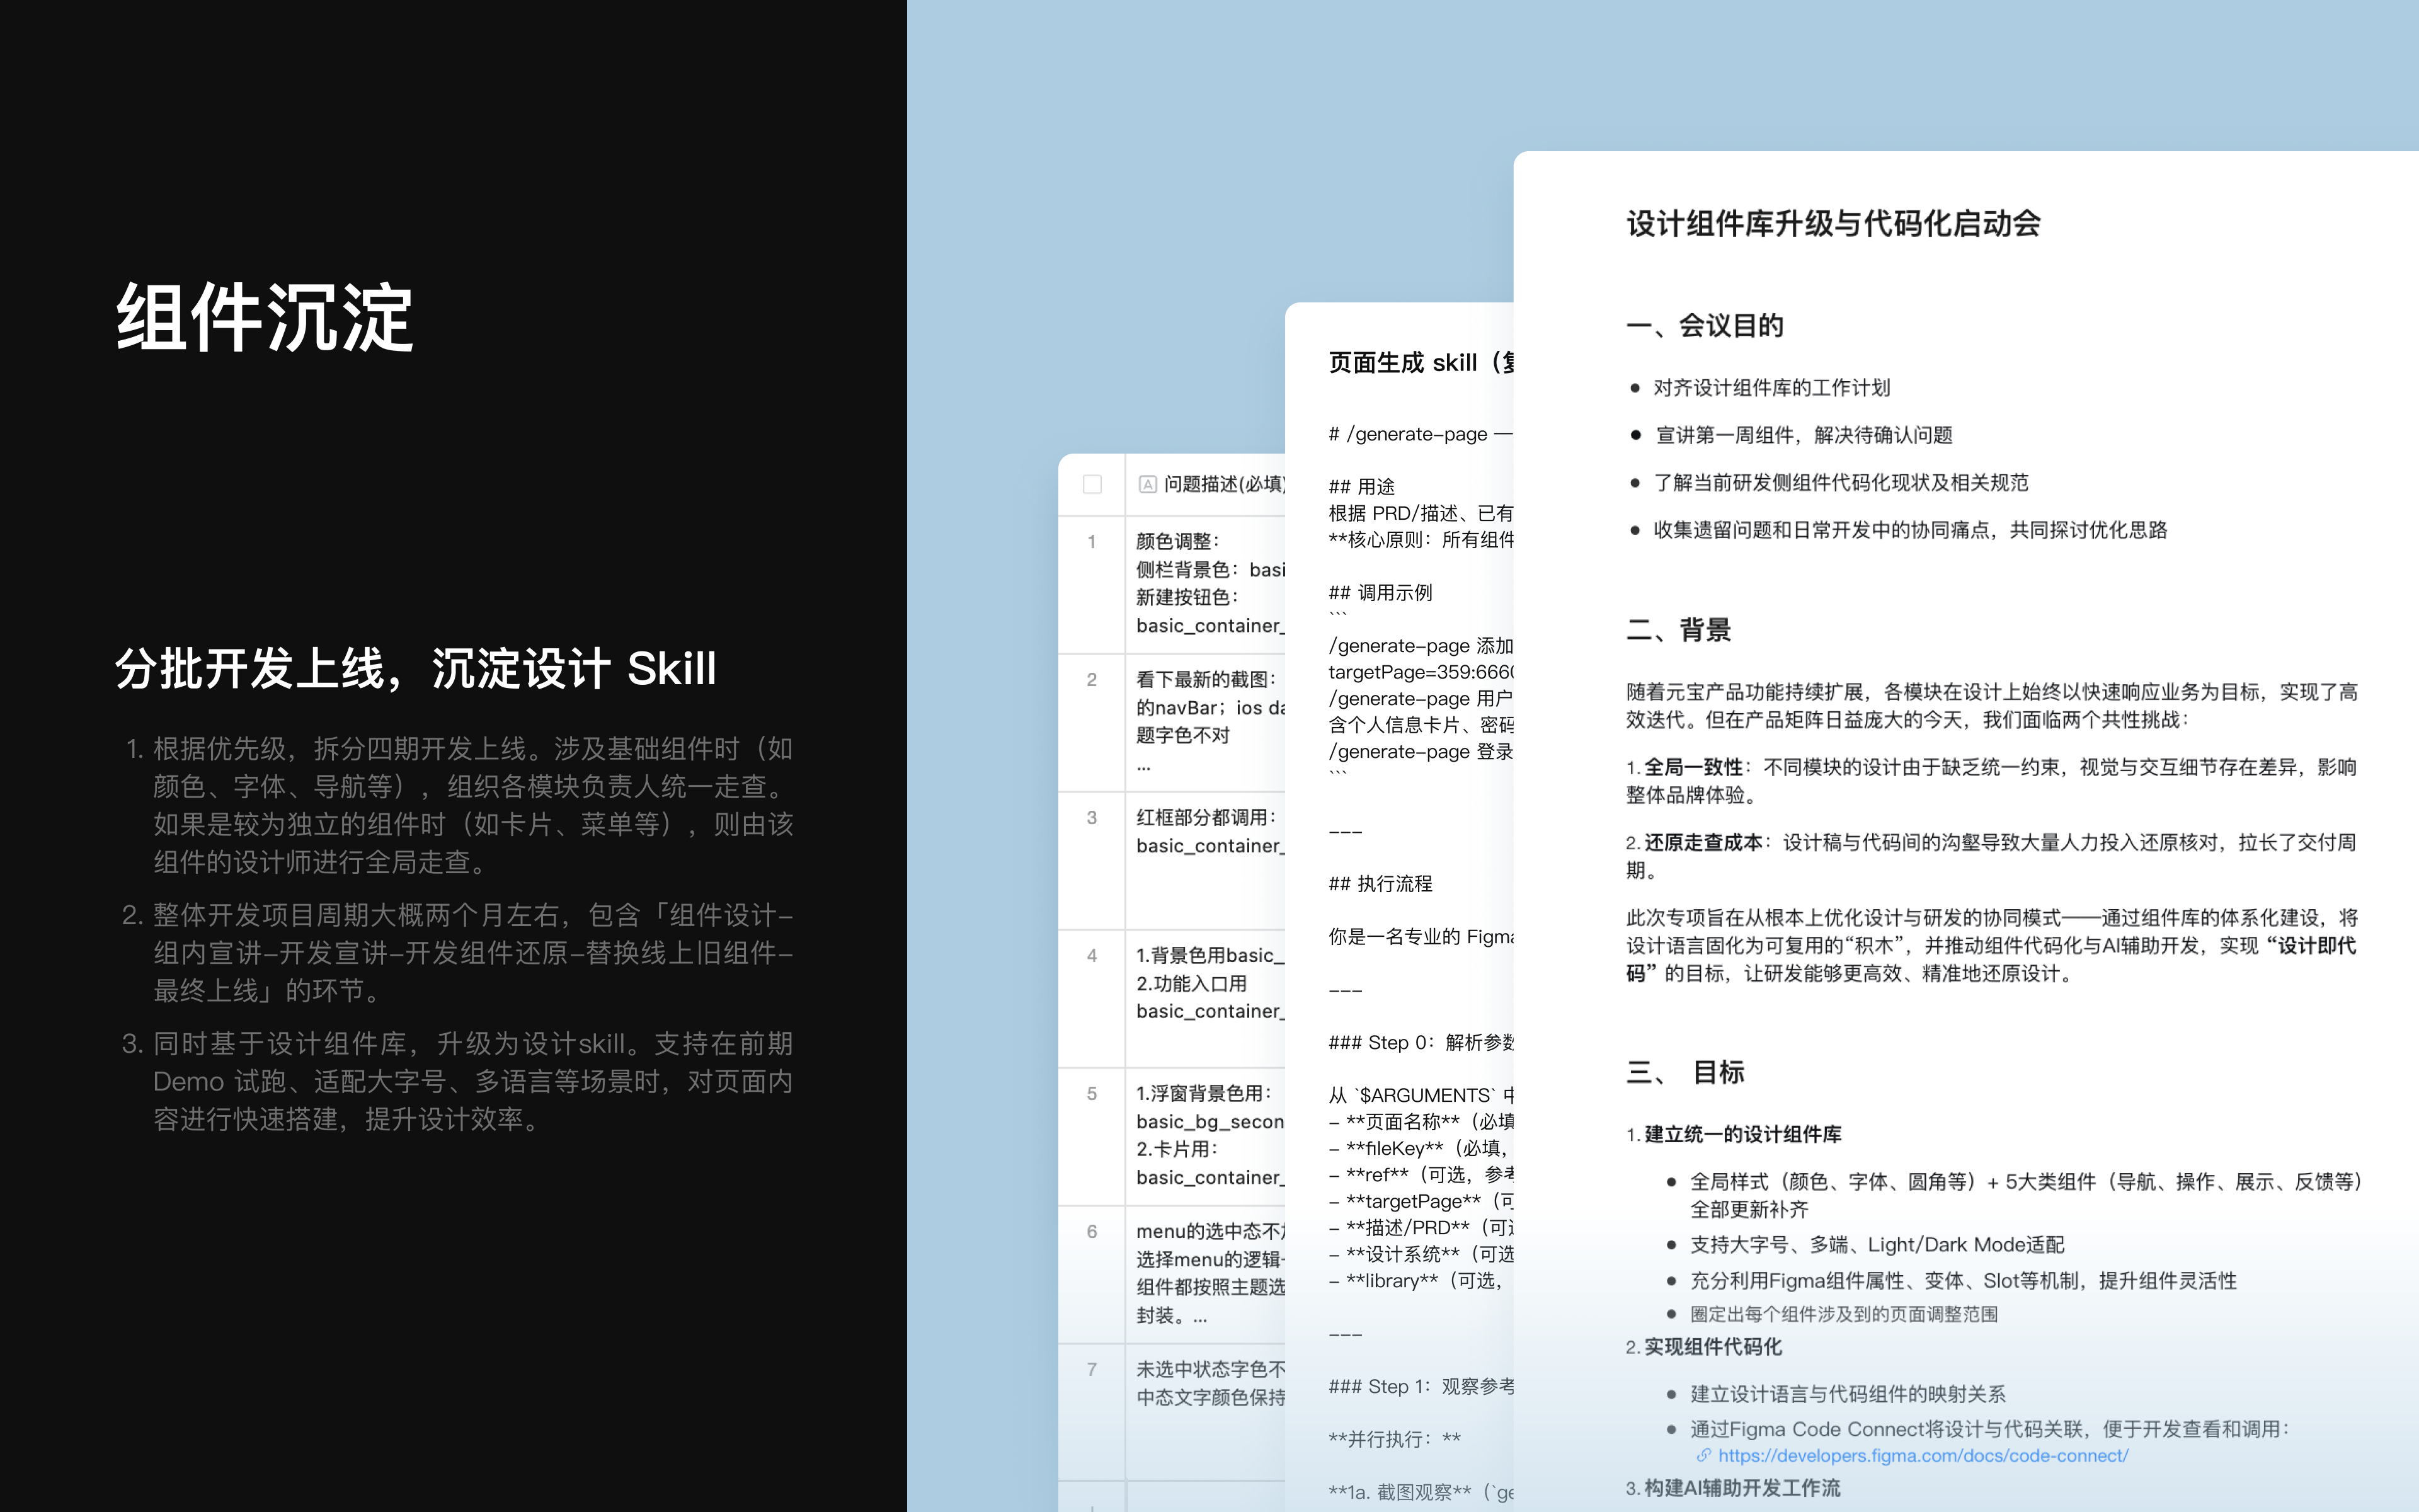
Task: Click the title 页面生成 skill
Action: click(x=1421, y=362)
